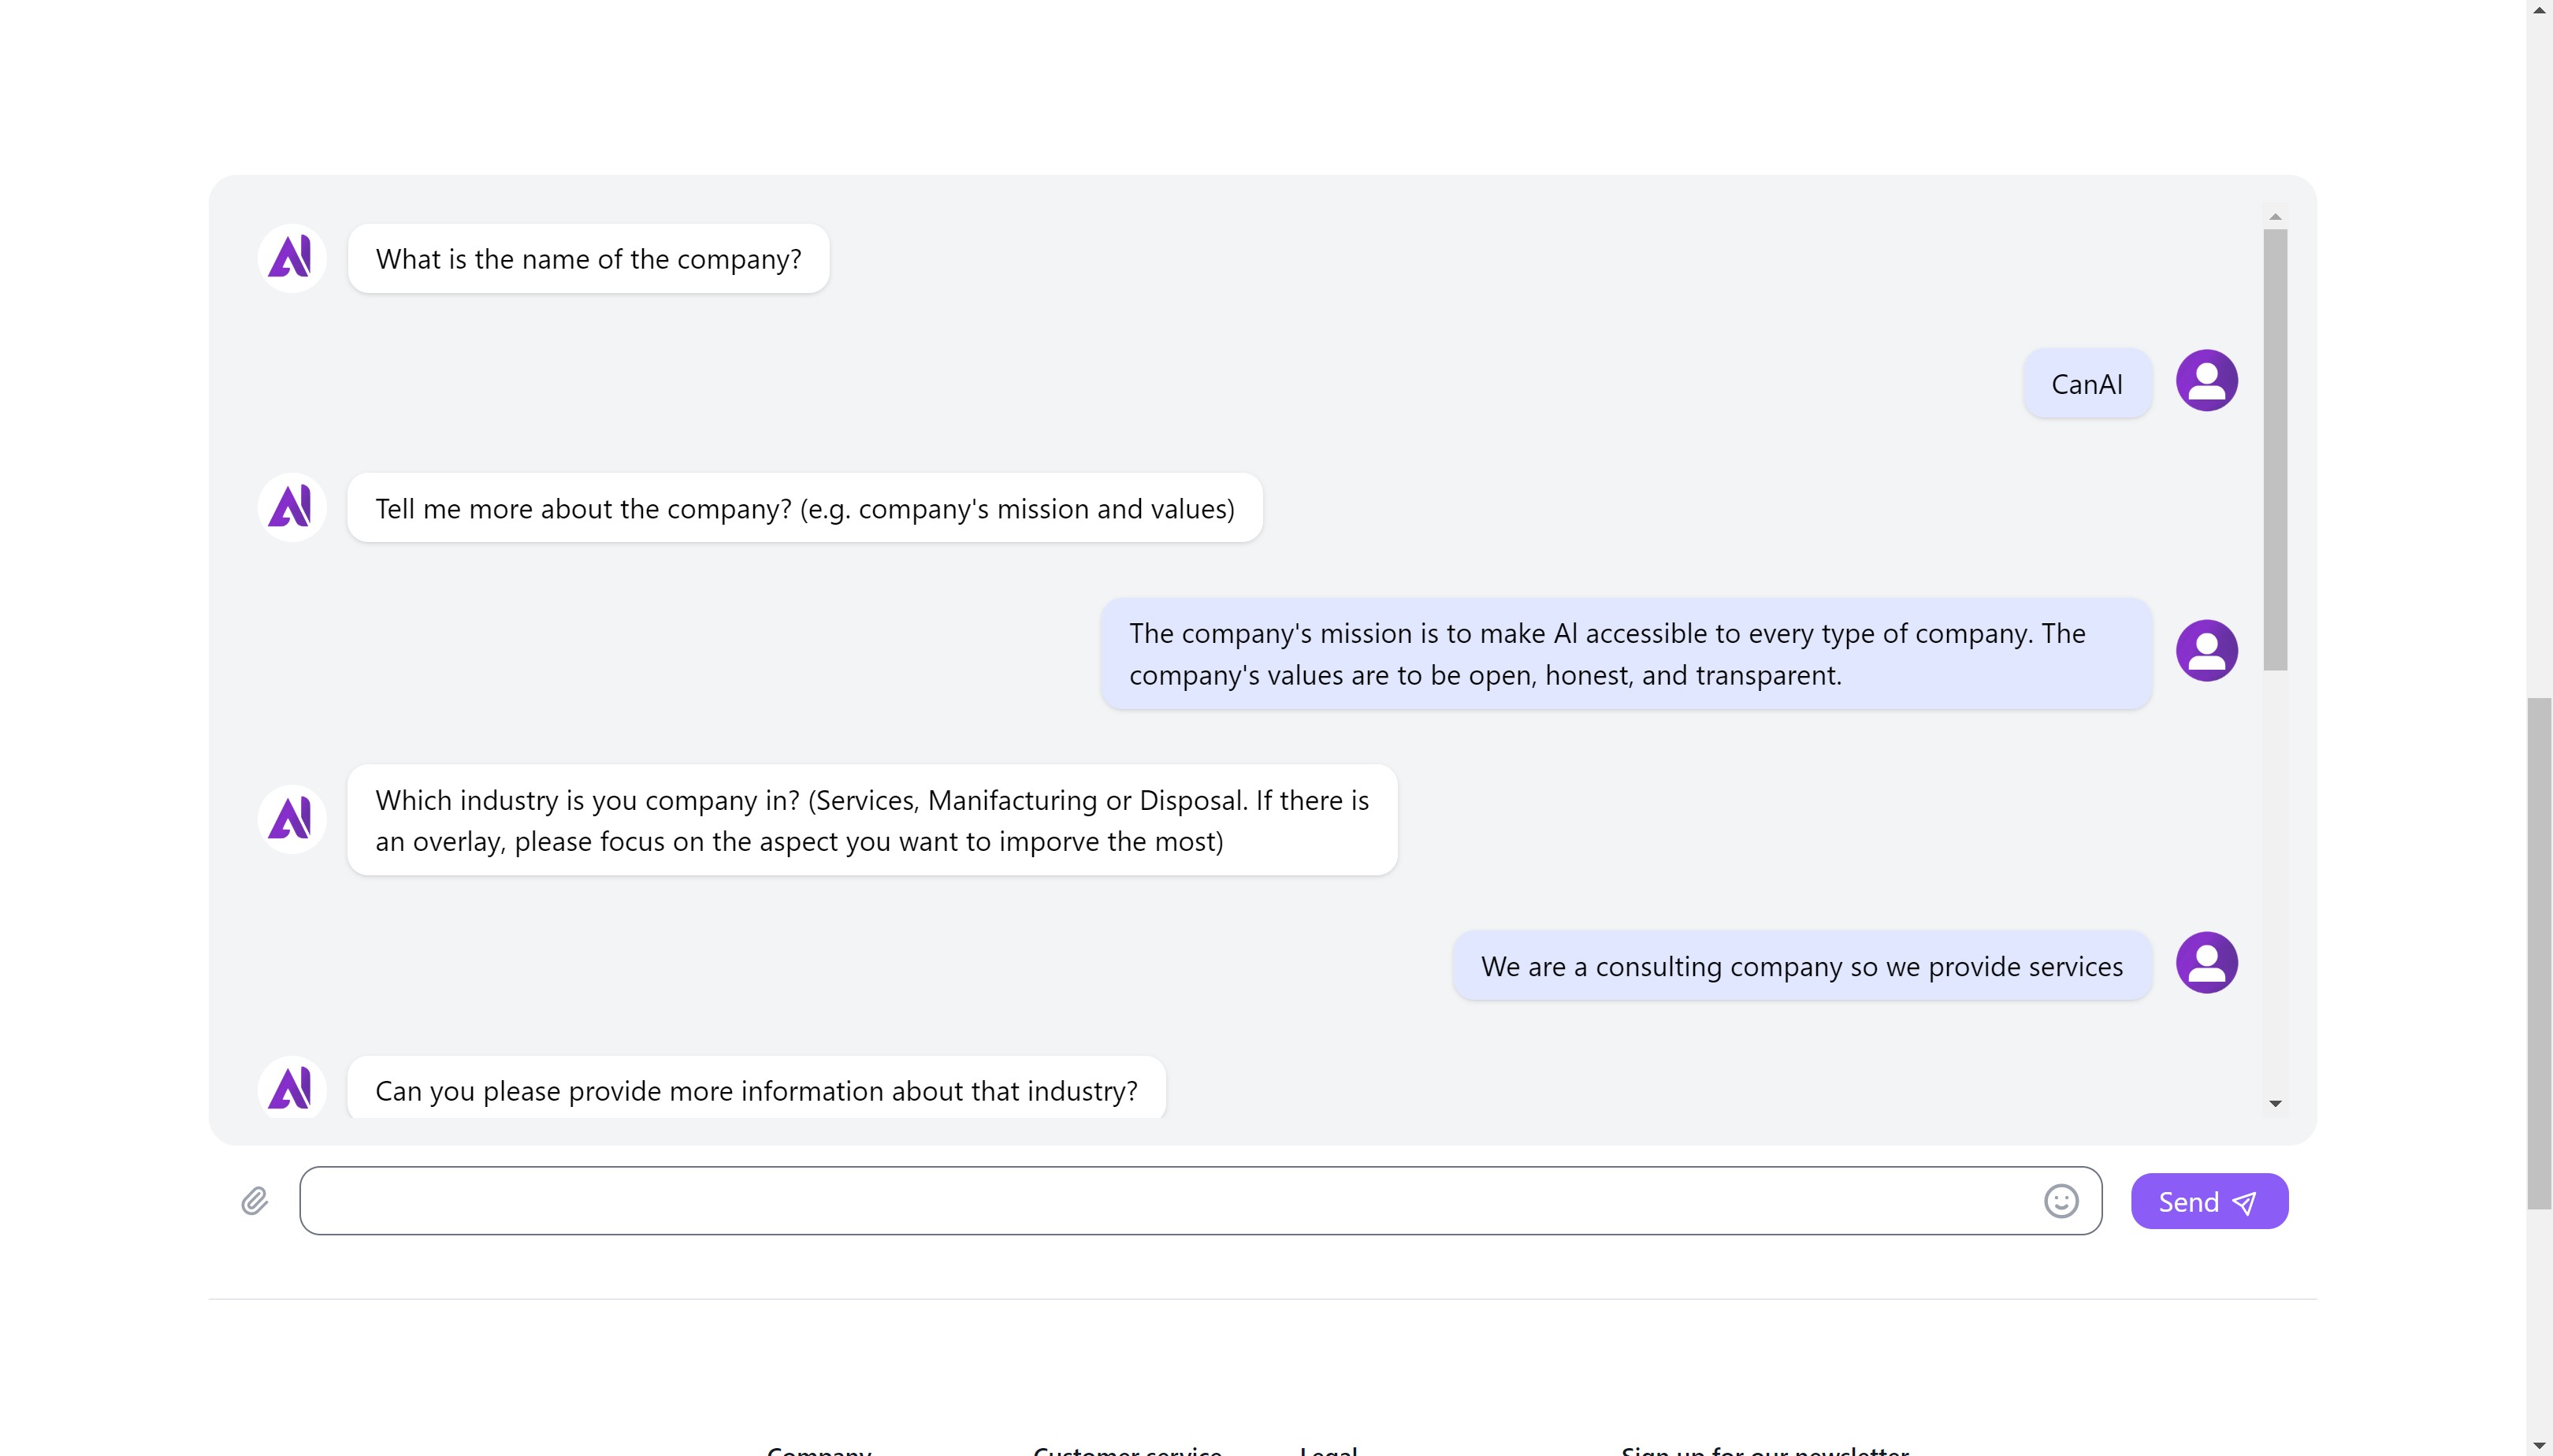Click AI avatar beside the industry question
Screen dimensions: 2553x1456
(292, 819)
